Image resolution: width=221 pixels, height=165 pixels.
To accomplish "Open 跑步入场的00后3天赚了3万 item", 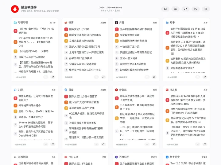I will (84, 46).
